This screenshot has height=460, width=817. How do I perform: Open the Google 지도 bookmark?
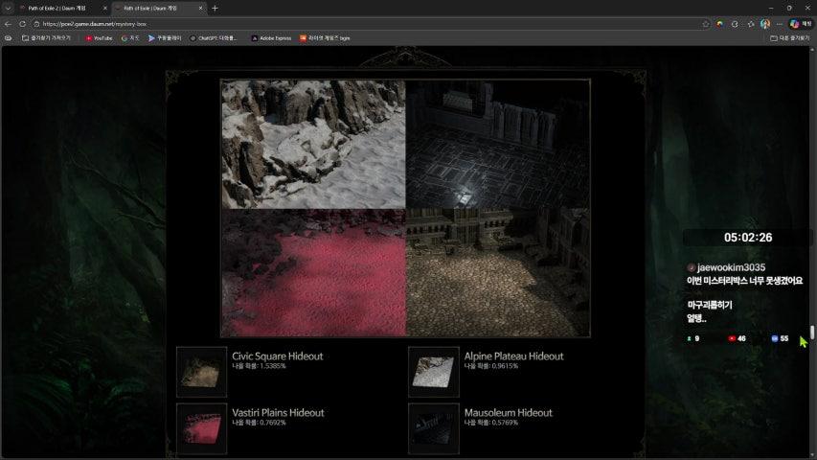click(129, 38)
